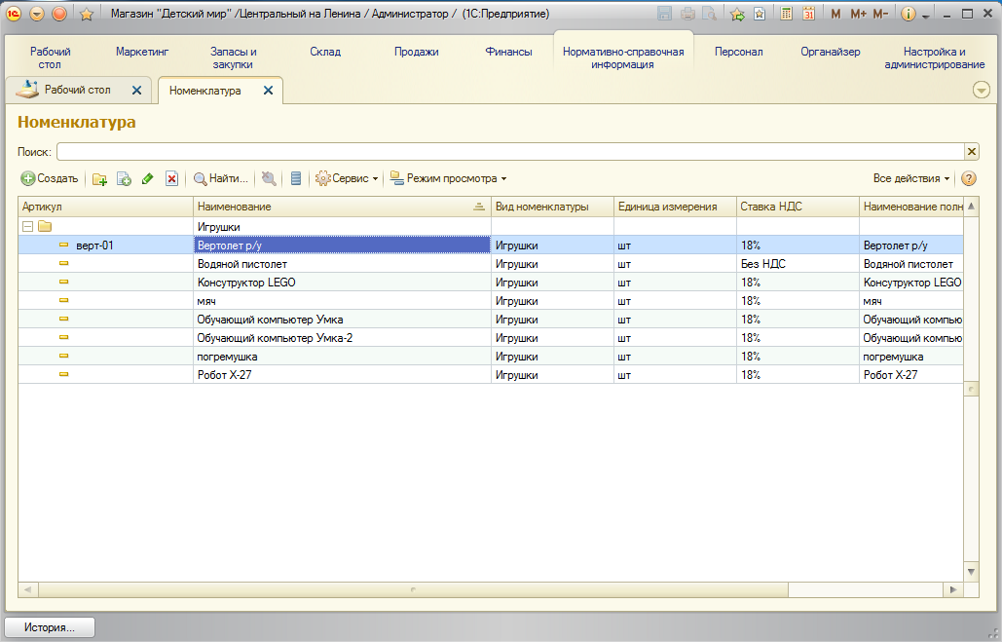Click the edit pencil icon
Viewport: 1002px width, 642px height.
tap(148, 179)
